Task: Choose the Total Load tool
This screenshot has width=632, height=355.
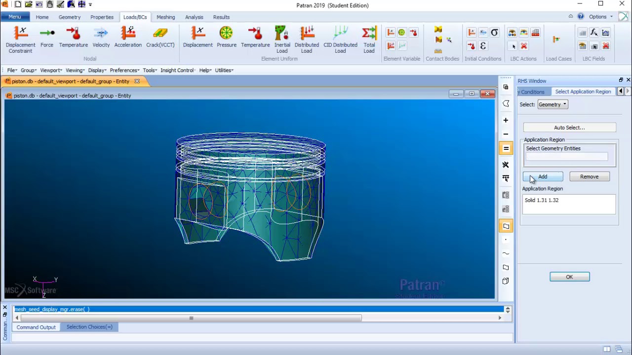Action: click(x=369, y=39)
